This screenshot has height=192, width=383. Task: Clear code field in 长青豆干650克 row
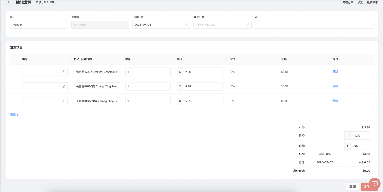coord(64,87)
